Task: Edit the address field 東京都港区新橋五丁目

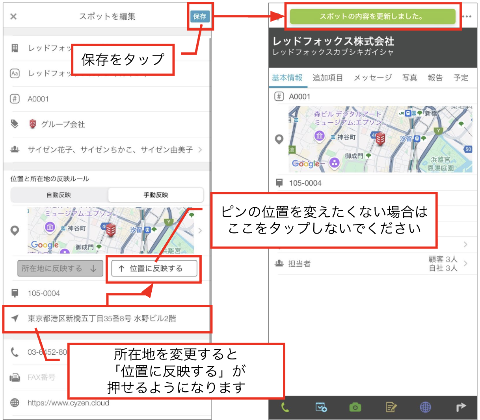Action: 107,319
